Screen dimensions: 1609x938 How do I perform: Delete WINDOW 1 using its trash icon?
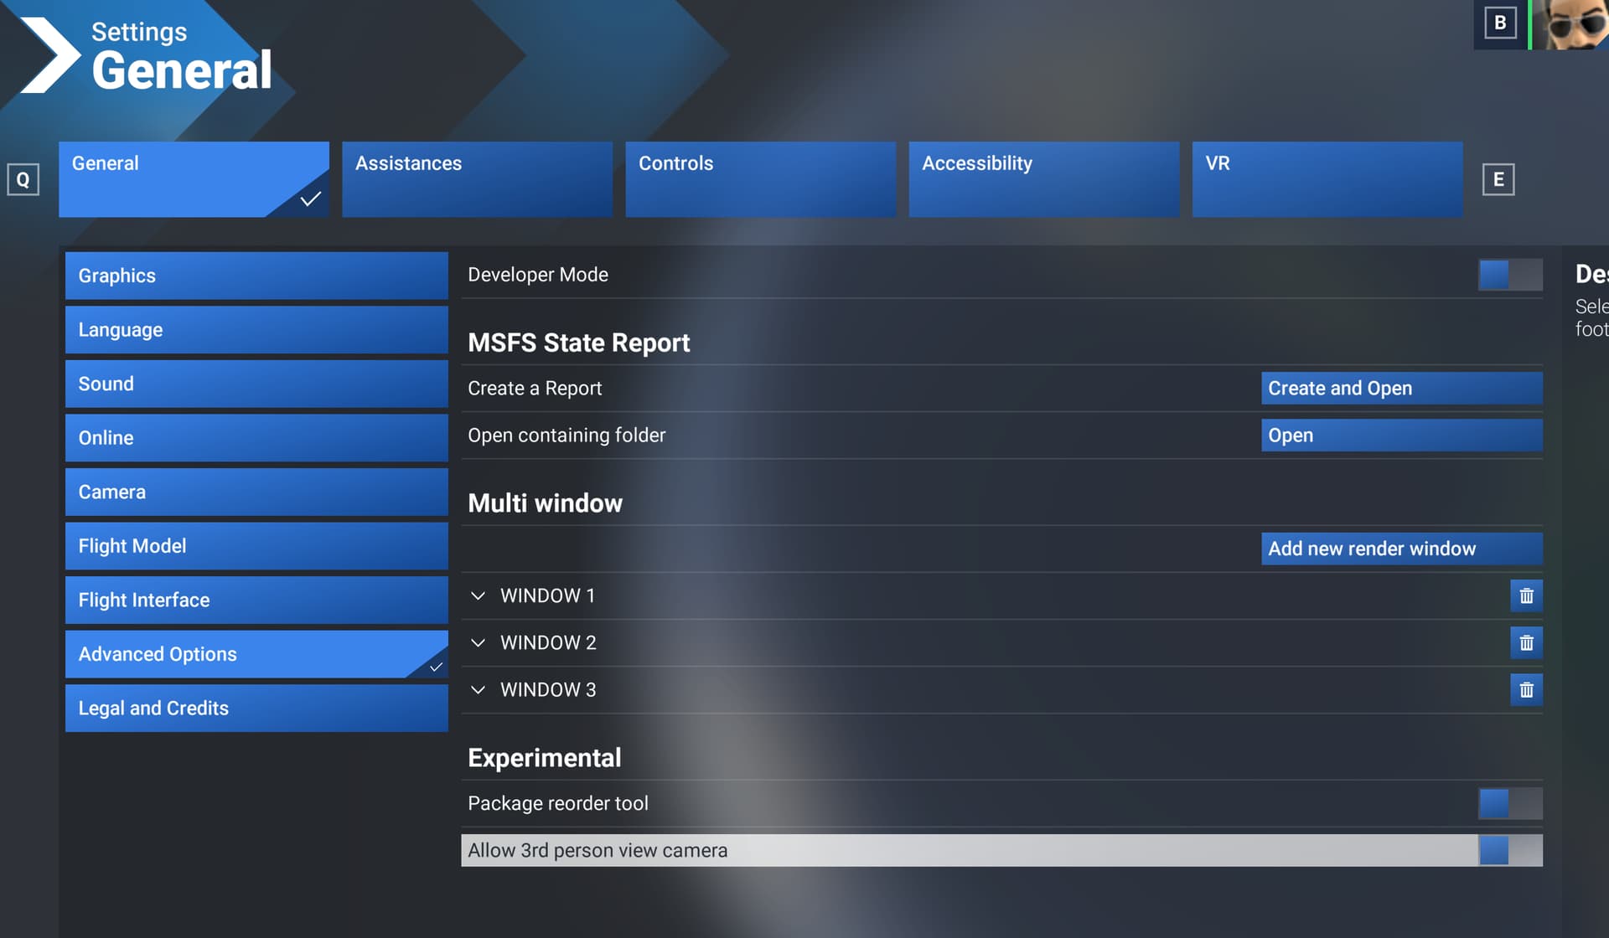1526,595
